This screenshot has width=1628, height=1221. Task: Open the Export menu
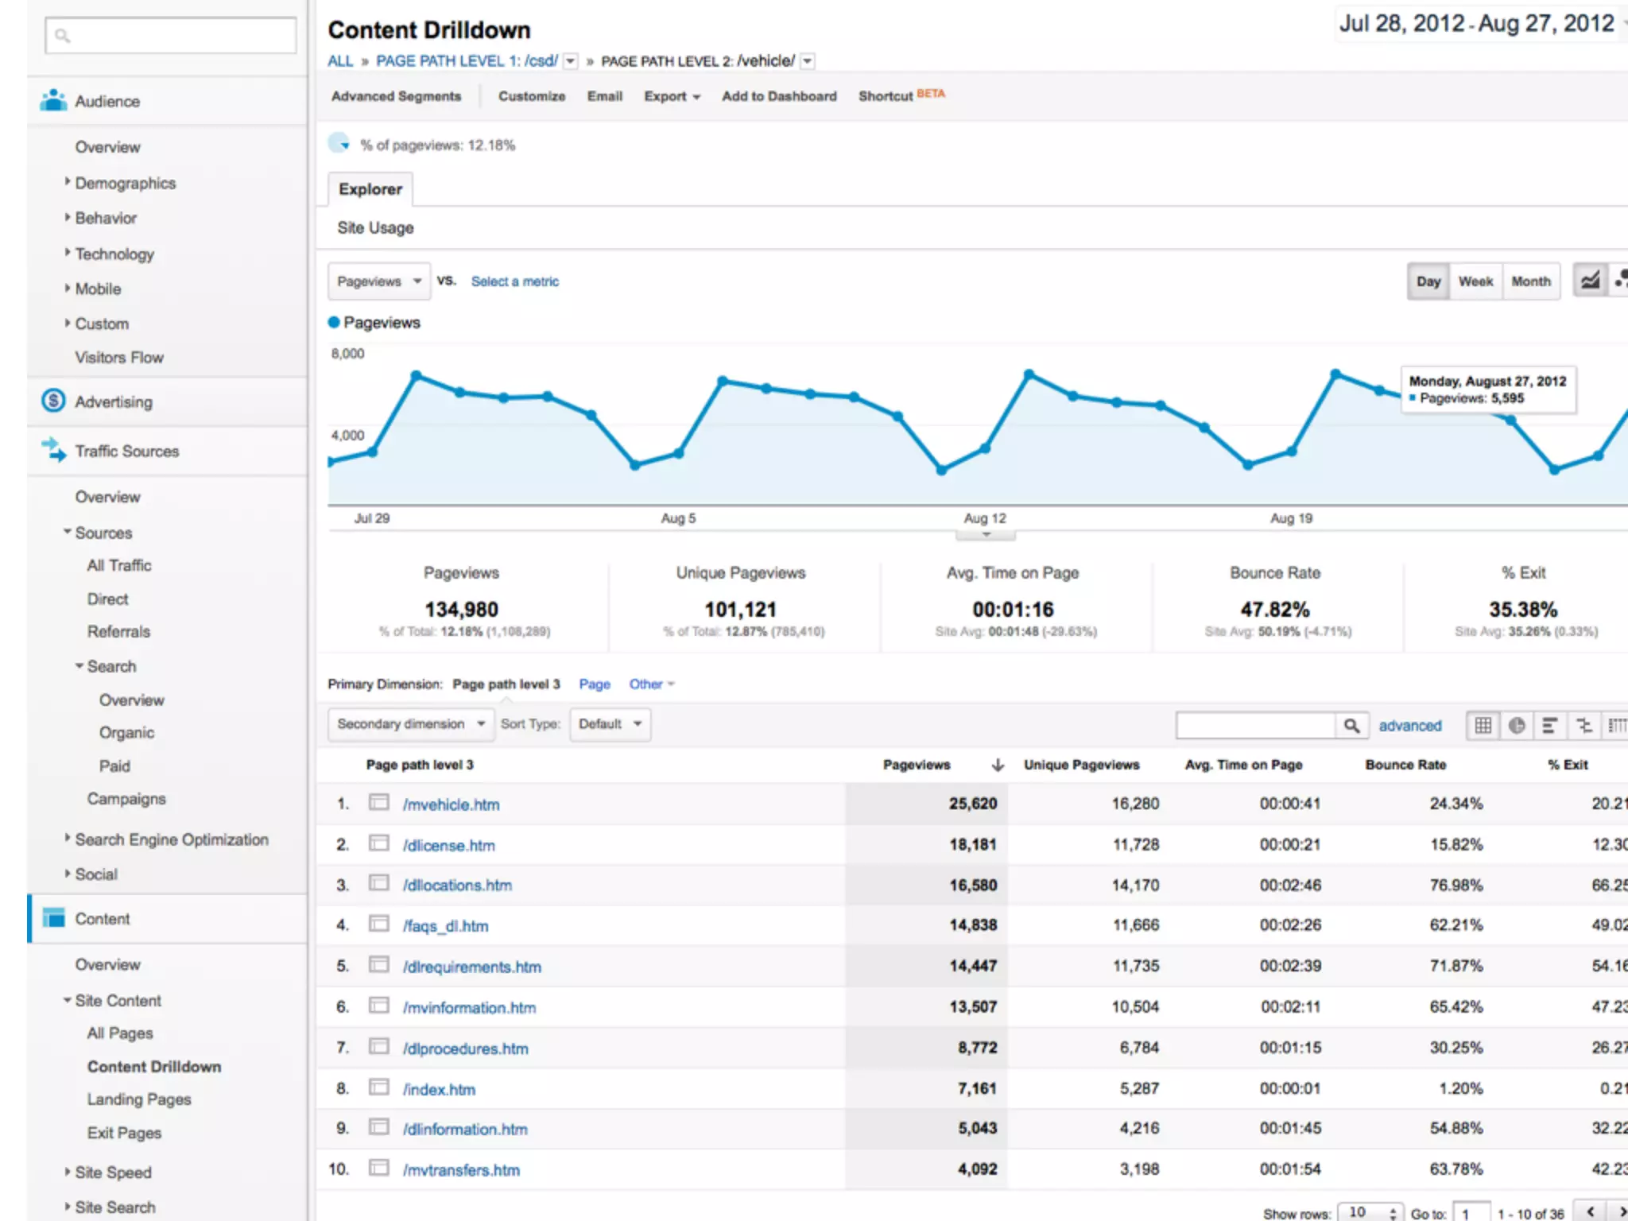click(672, 96)
